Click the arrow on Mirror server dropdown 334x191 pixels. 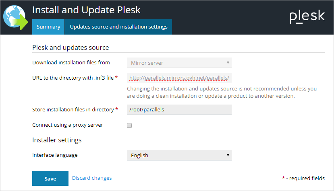click(x=228, y=63)
